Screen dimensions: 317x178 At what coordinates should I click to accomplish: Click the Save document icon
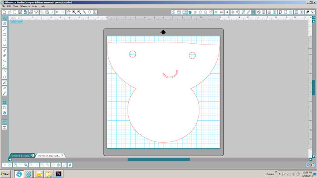(x=20, y=12)
